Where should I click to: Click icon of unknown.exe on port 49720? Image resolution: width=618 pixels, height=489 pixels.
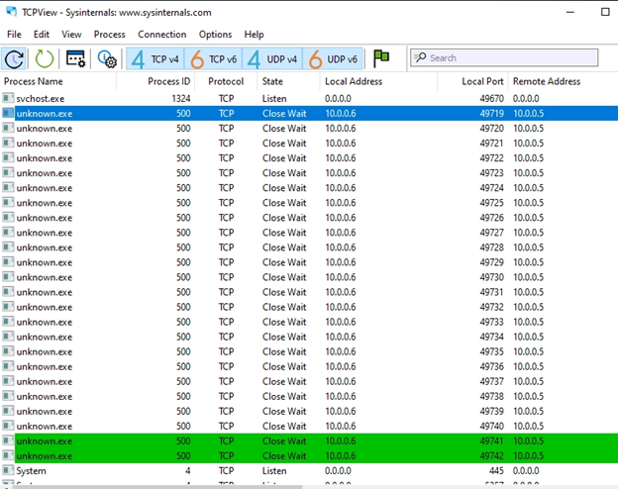coord(8,128)
